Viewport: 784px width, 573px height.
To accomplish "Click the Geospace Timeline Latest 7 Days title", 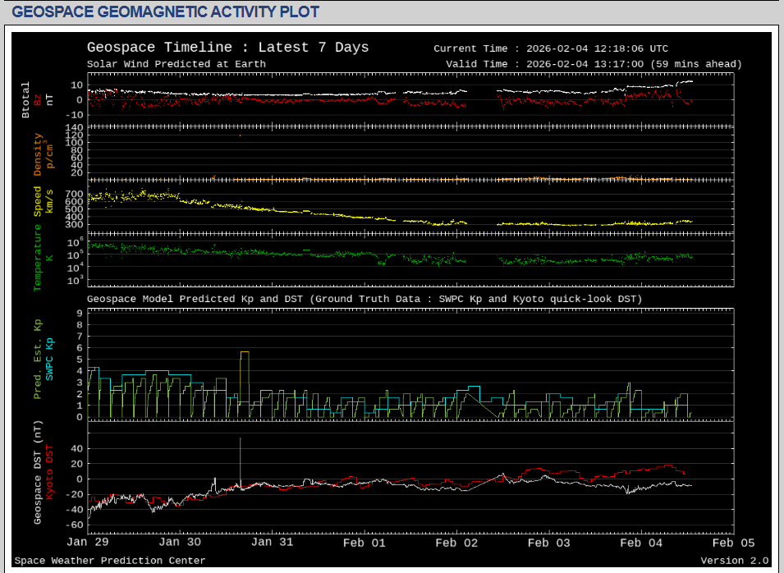I will pyautogui.click(x=227, y=48).
